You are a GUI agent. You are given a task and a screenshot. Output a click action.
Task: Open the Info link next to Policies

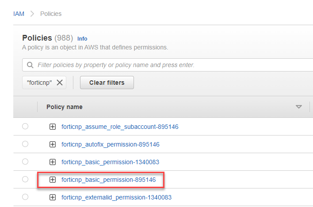[82, 38]
